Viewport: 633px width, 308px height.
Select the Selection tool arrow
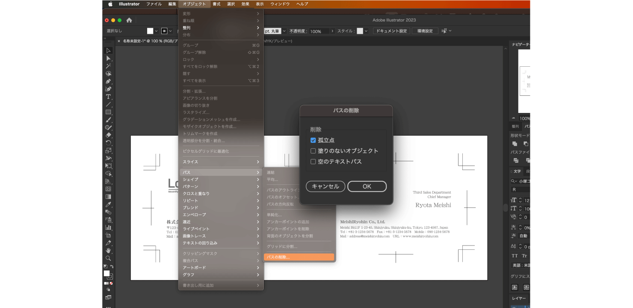click(108, 50)
